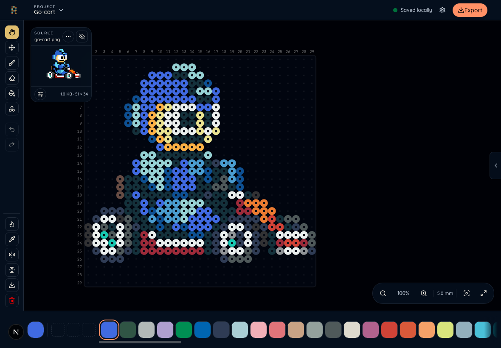Click the app logo in top-left corner
The height and width of the screenshot is (348, 501).
click(14, 10)
